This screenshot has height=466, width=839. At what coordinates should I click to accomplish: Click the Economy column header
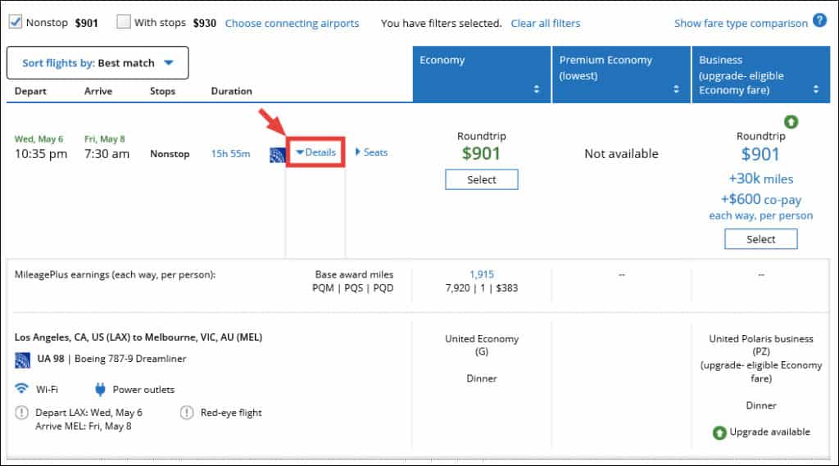pyautogui.click(x=482, y=75)
